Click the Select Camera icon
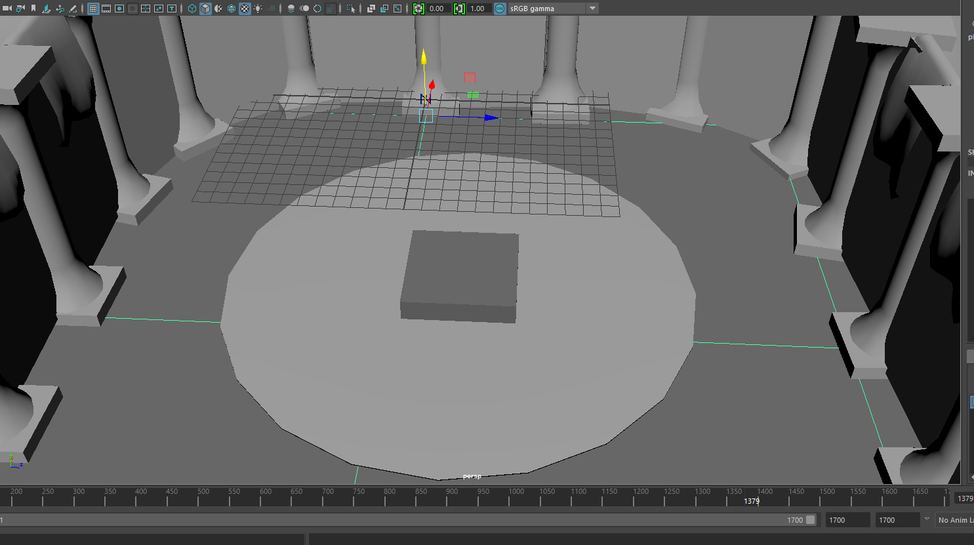974x545 pixels. tap(7, 9)
